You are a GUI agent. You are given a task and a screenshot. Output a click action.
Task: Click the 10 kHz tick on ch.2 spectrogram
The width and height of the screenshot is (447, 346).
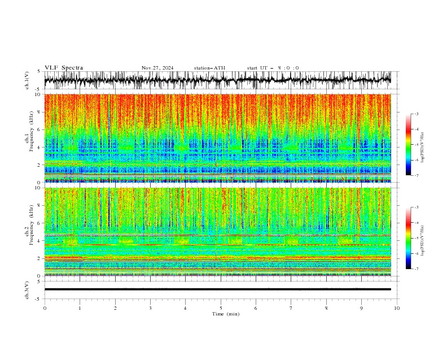click(x=38, y=188)
